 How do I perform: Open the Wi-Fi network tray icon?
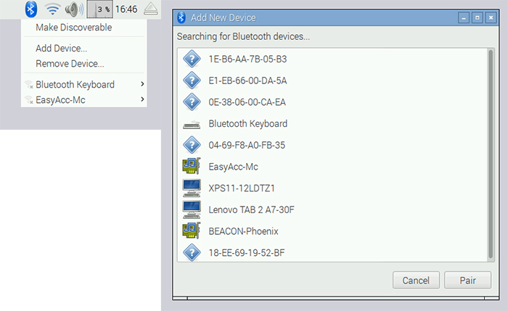click(x=52, y=9)
